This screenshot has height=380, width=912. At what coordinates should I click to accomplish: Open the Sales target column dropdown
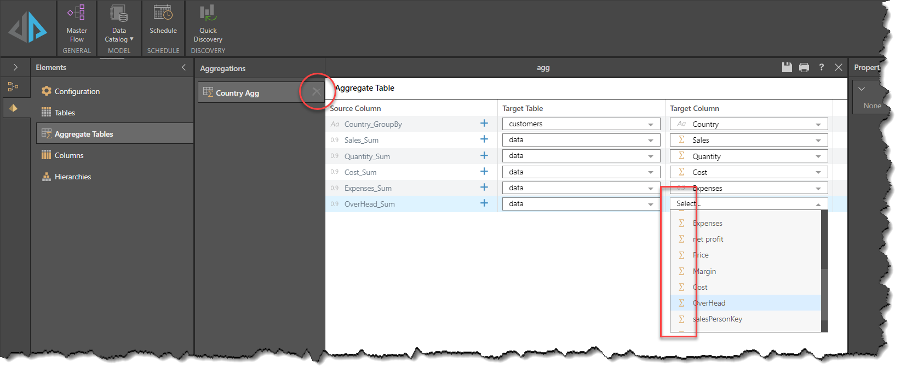(x=748, y=140)
